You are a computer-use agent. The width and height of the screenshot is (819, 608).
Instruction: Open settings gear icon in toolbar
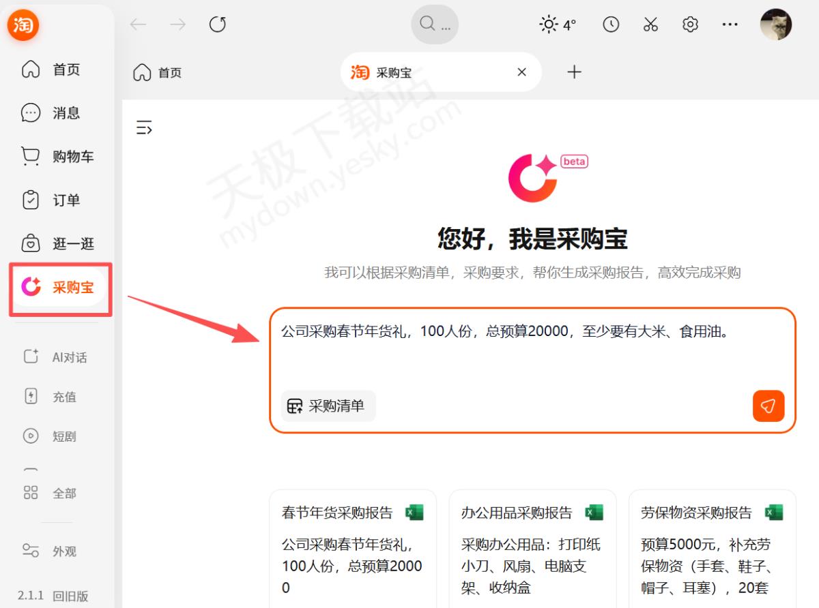690,25
